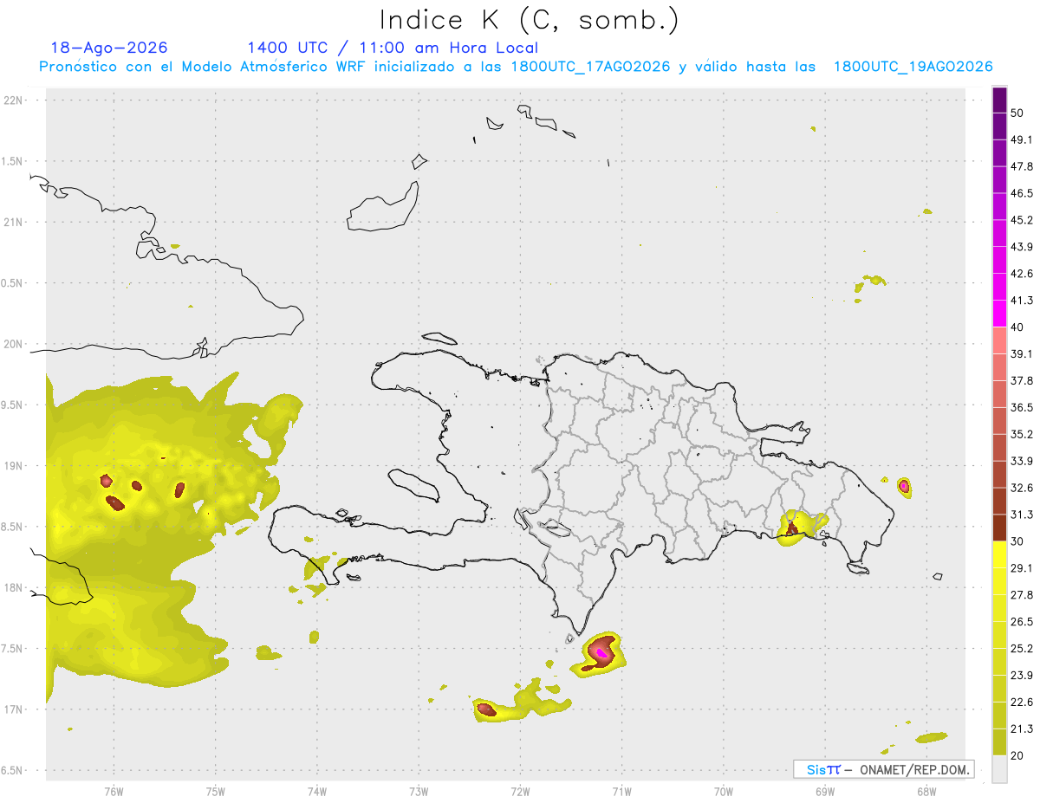Click the colorbar value "46.5"
Screen dimensions: 1040x803
pyautogui.click(x=1022, y=193)
